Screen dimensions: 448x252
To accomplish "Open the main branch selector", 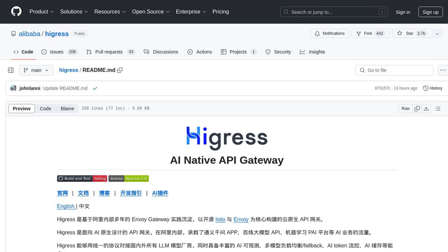I will tap(36, 70).
